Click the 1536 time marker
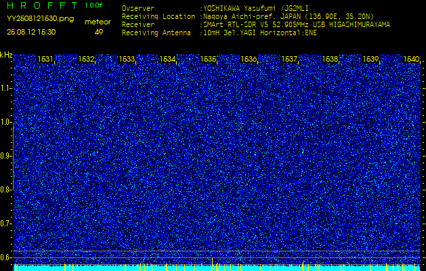 click(x=249, y=59)
